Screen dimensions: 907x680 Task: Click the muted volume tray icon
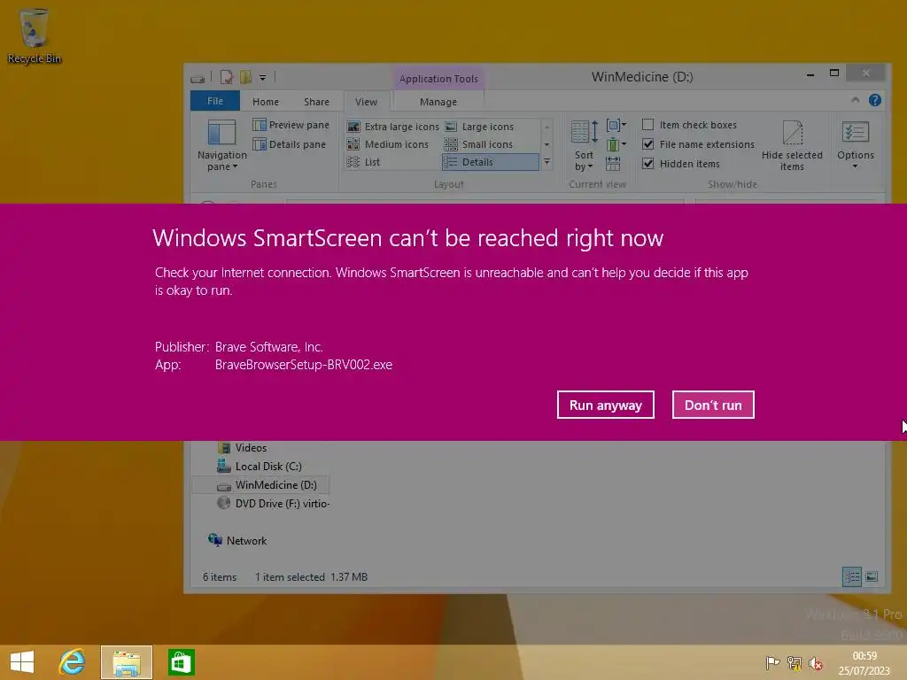point(816,663)
